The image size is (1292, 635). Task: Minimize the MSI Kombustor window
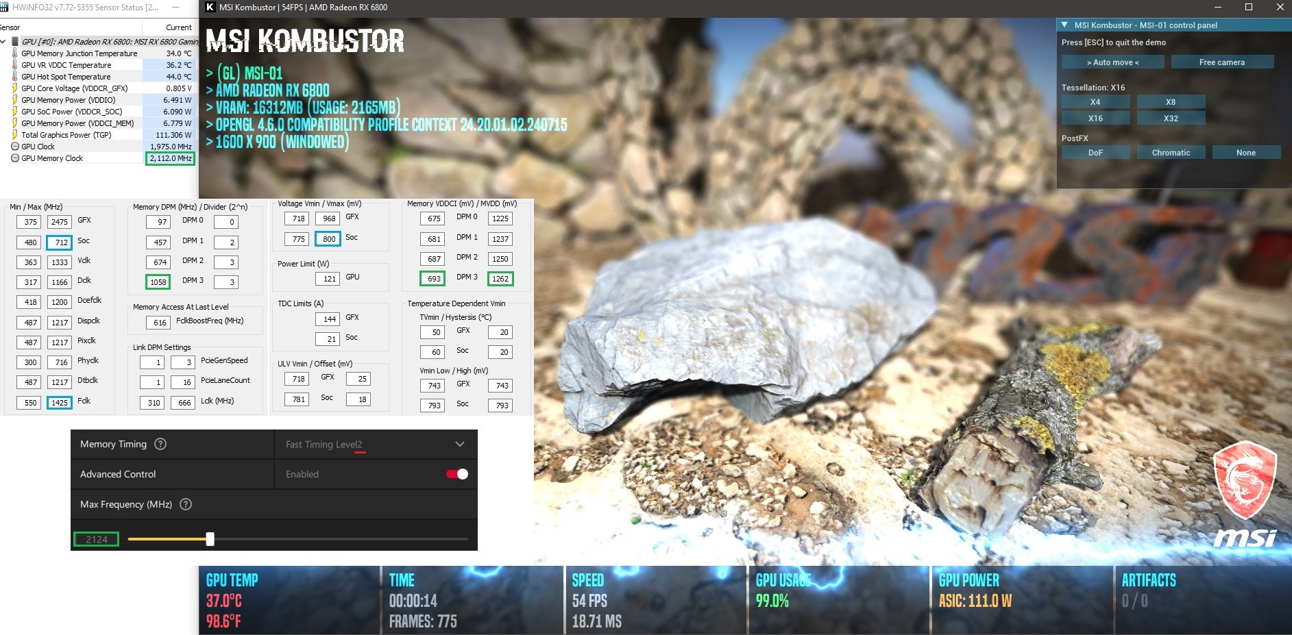tap(1218, 7)
